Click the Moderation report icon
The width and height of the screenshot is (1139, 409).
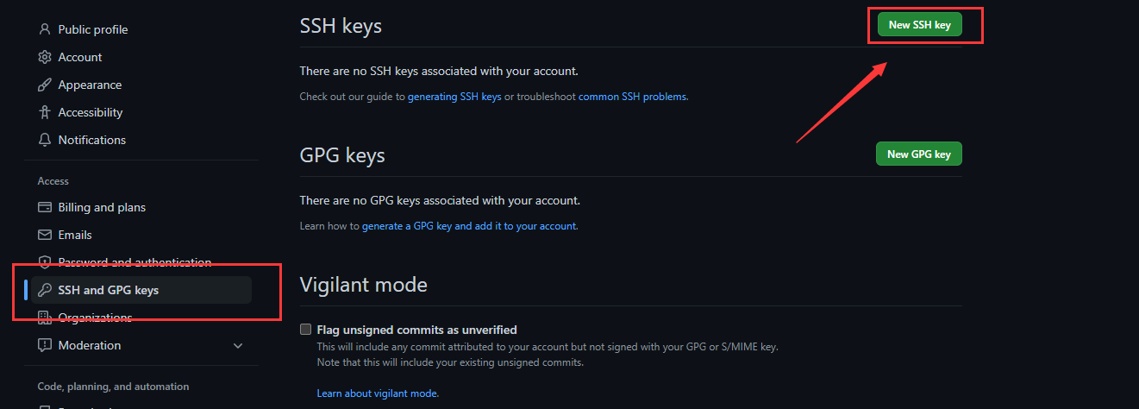(x=45, y=345)
